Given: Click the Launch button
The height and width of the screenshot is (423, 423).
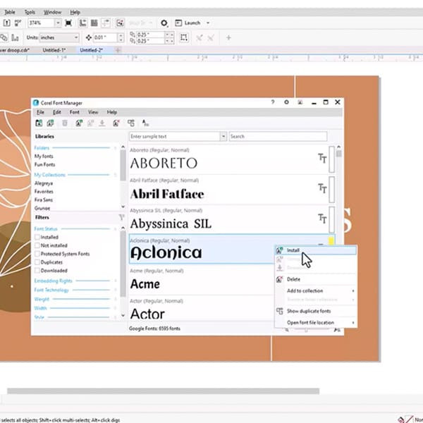Looking at the screenshot, I should tap(188, 23).
